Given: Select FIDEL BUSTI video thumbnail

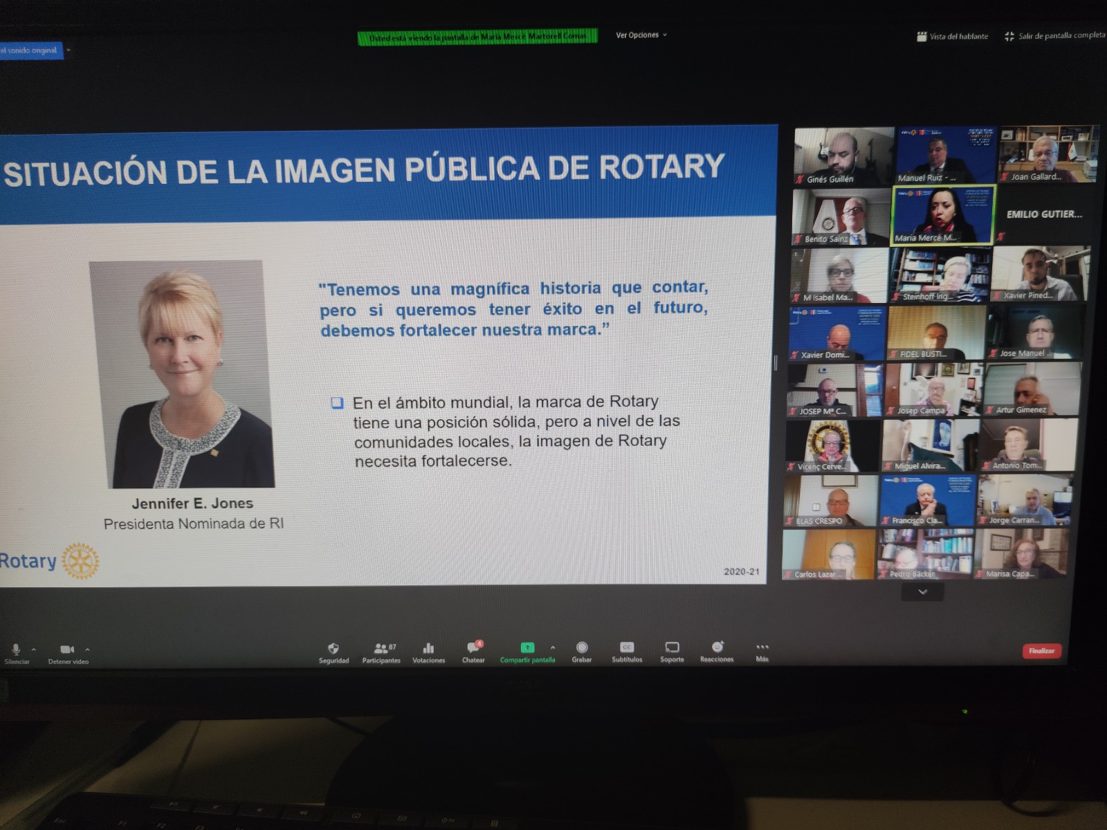Looking at the screenshot, I should (x=936, y=332).
